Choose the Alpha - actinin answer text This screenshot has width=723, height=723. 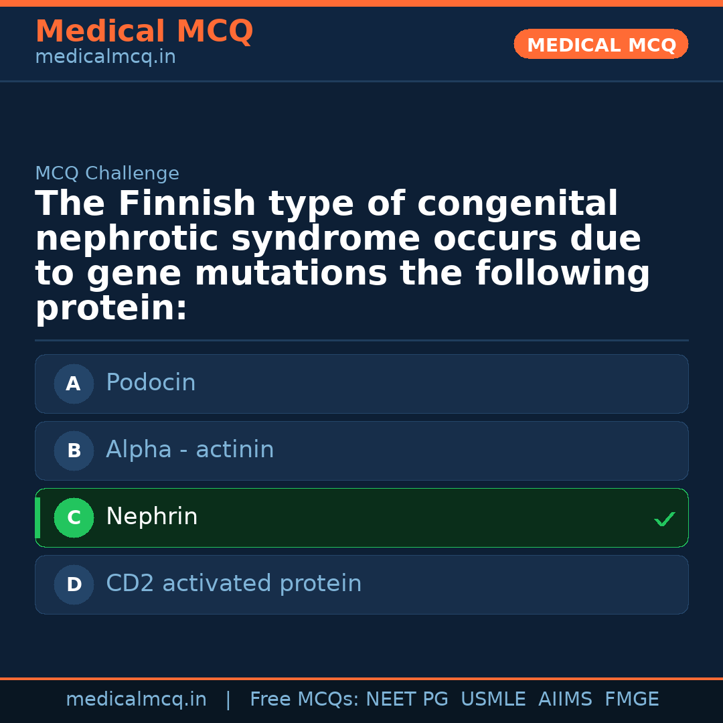pos(190,450)
